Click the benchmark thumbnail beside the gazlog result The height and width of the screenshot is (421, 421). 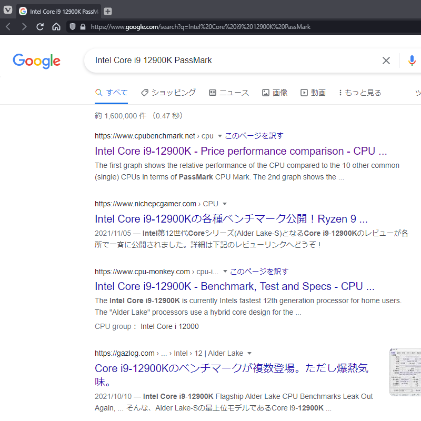click(x=405, y=372)
